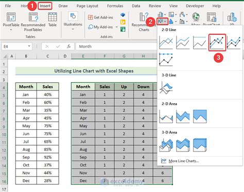Click the Maps chart globe icon

coord(196,17)
